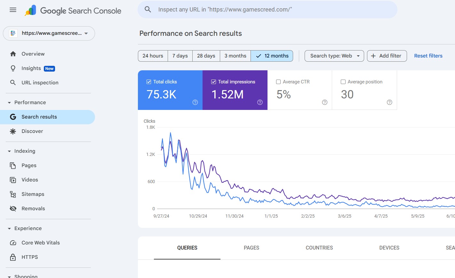Select the HTTPS lock icon
455x278 pixels.
(x=13, y=257)
